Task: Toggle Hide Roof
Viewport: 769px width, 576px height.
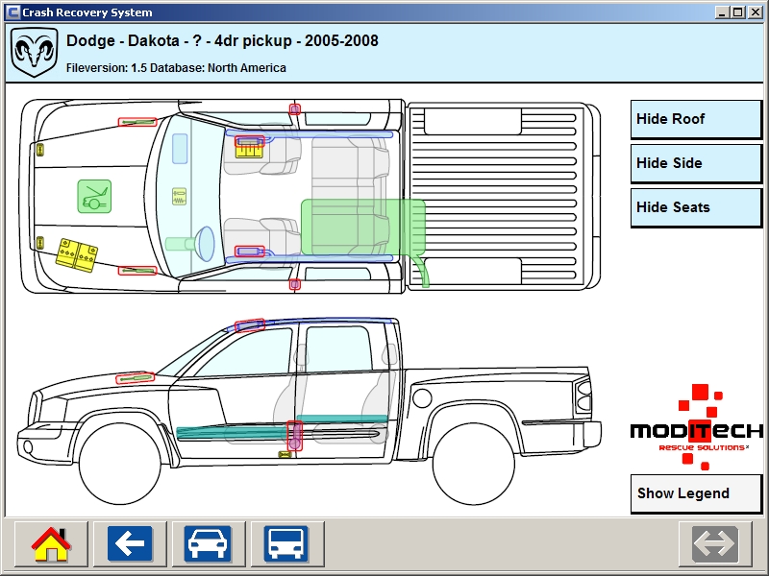Action: coord(696,119)
